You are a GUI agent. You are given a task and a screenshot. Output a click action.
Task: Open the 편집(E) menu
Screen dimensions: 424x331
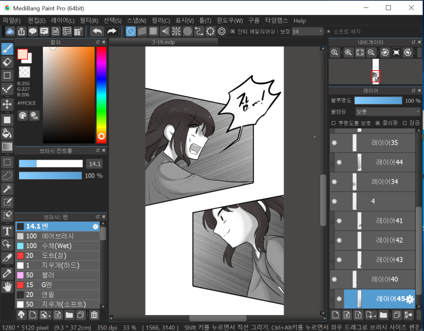coord(37,21)
